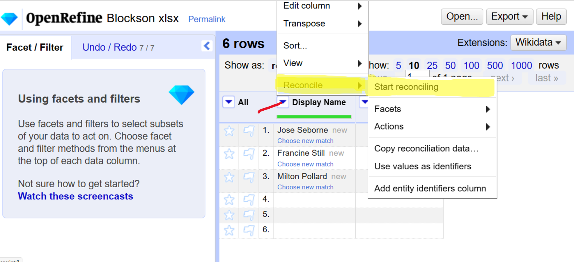Viewport: 574px width, 262px height.
Task: Open the Display Name column dropdown
Action: (282, 102)
